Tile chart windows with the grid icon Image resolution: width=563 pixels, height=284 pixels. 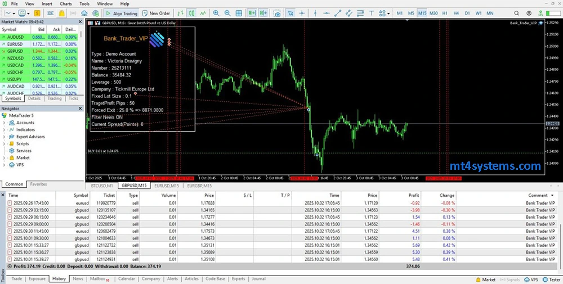pyautogui.click(x=239, y=13)
